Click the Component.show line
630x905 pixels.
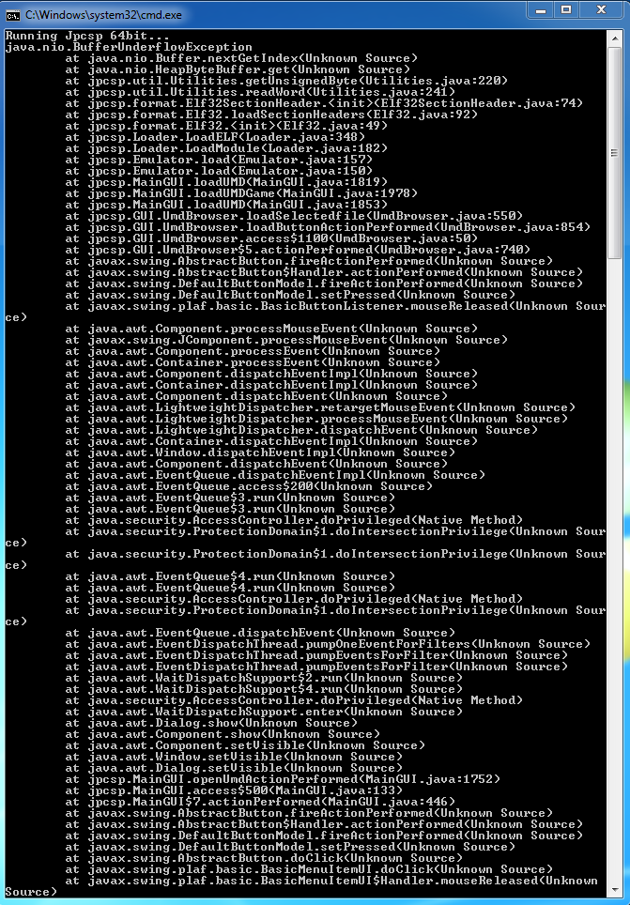tap(223, 733)
